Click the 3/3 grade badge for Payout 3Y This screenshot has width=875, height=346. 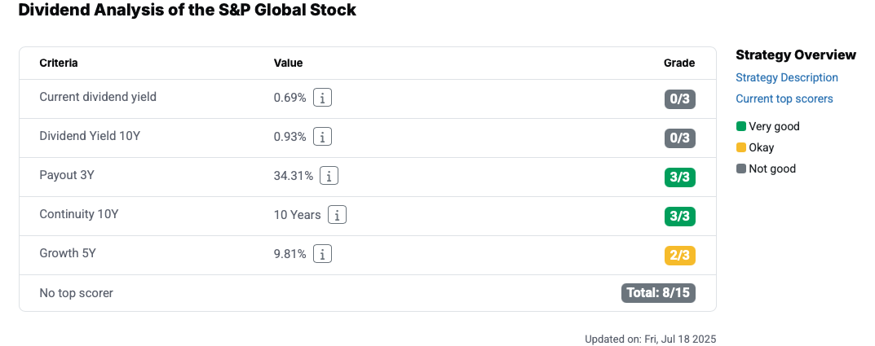coord(679,177)
